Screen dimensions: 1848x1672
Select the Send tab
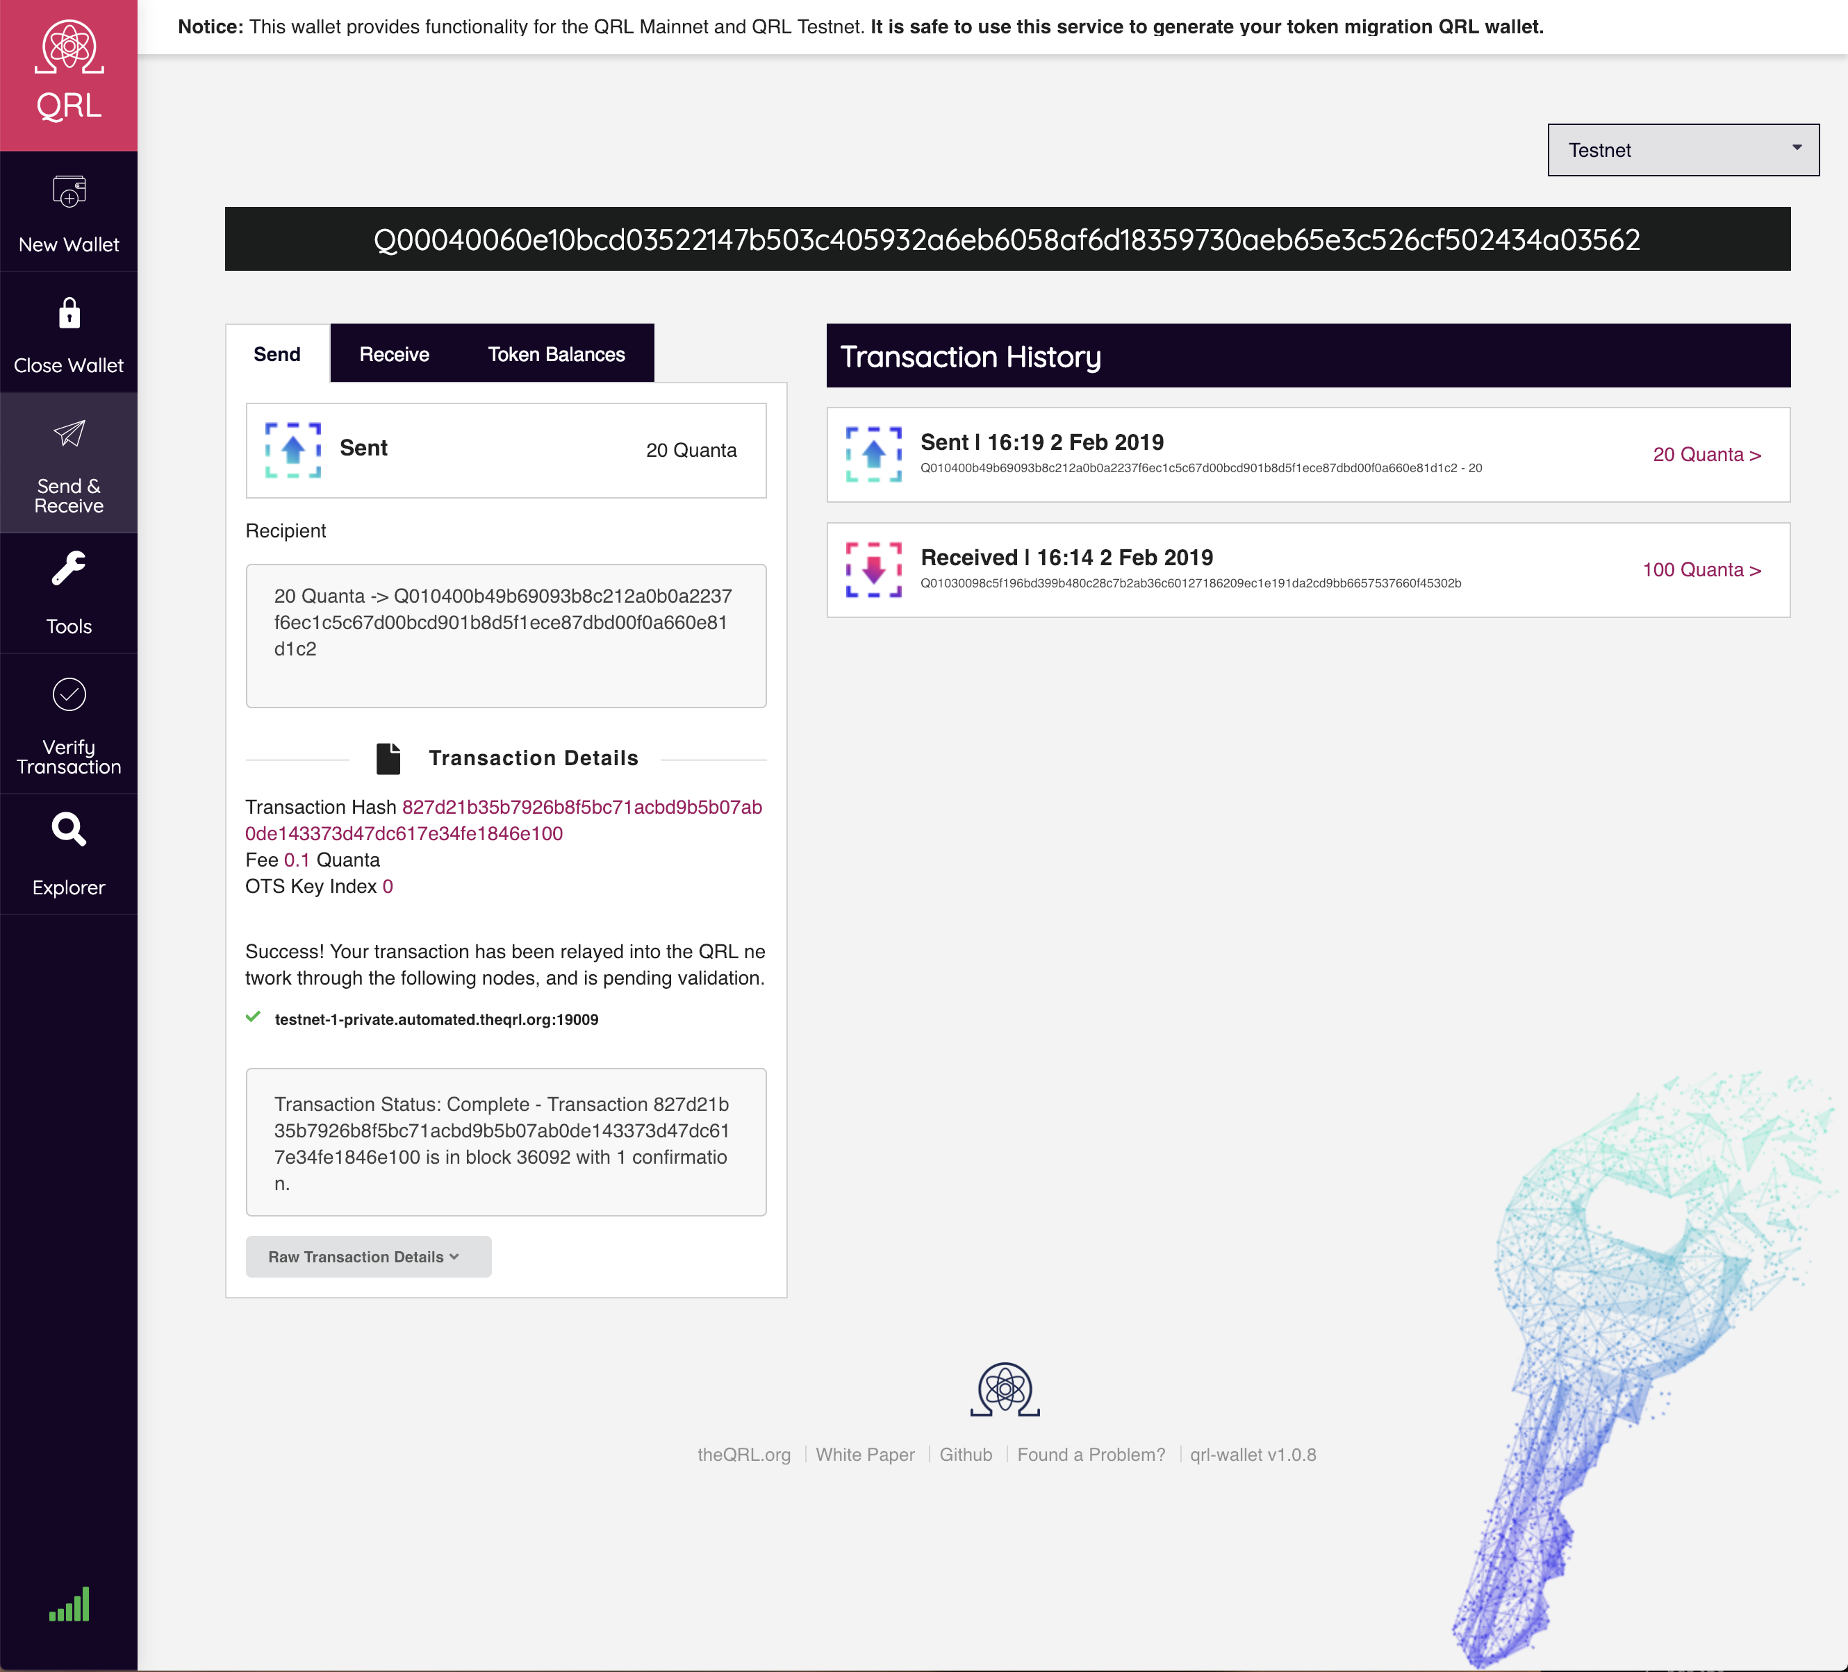pyautogui.click(x=277, y=354)
